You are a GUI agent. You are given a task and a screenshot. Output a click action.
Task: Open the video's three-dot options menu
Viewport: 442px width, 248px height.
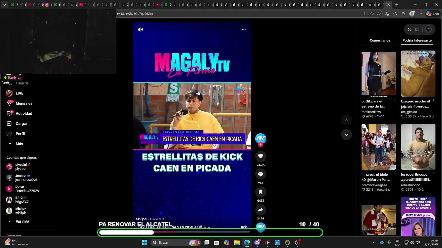pyautogui.click(x=244, y=29)
